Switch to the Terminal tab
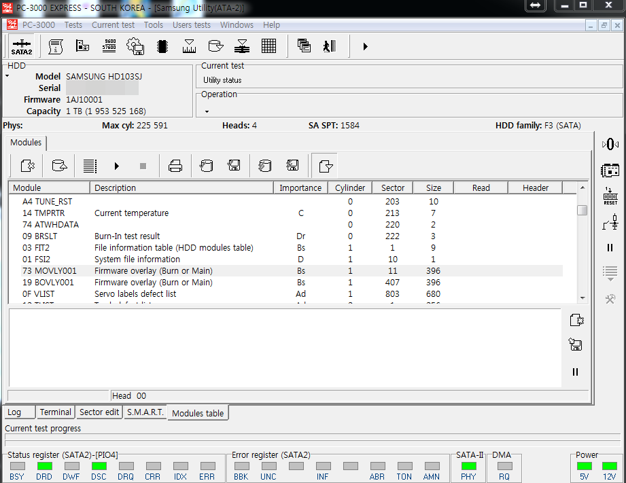 [56, 412]
